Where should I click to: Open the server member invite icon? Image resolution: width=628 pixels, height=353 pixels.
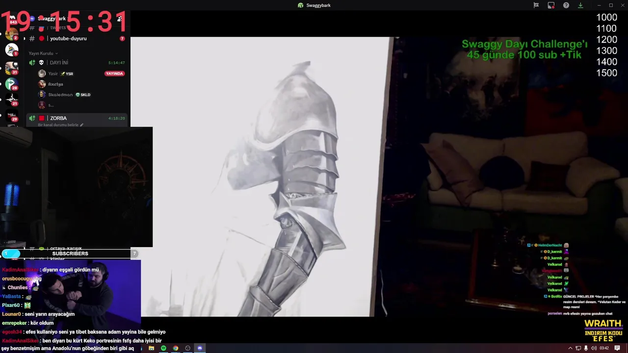point(119,19)
